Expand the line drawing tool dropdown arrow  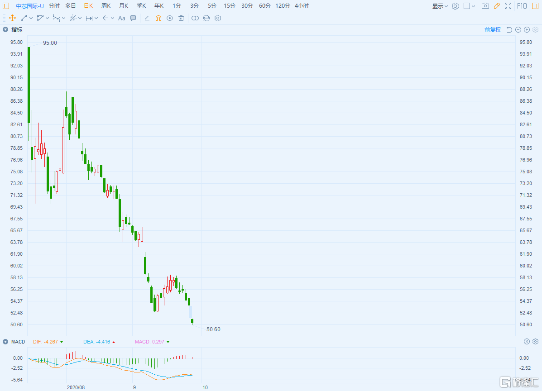click(31, 18)
